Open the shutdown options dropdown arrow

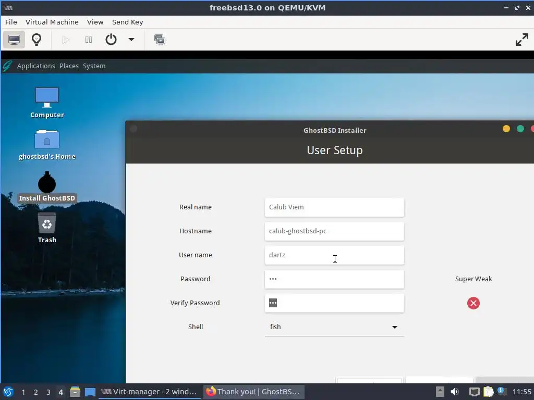pos(131,40)
